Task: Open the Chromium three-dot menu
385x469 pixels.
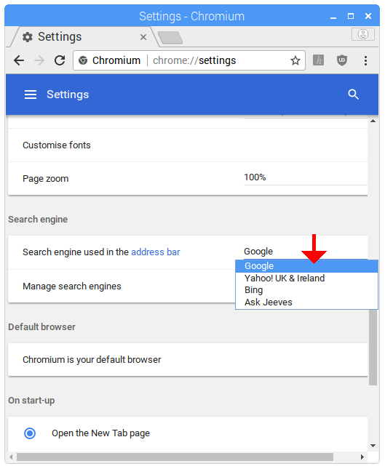Action: click(365, 60)
